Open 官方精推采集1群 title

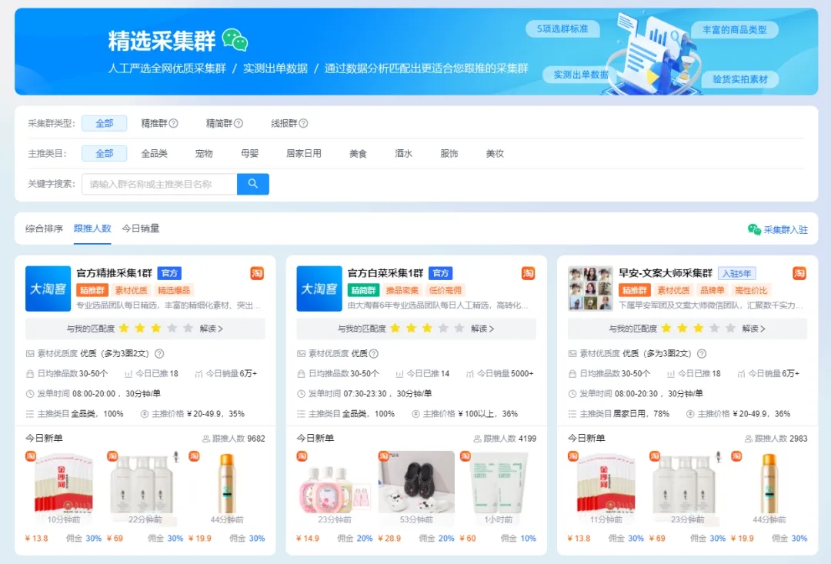[114, 273]
